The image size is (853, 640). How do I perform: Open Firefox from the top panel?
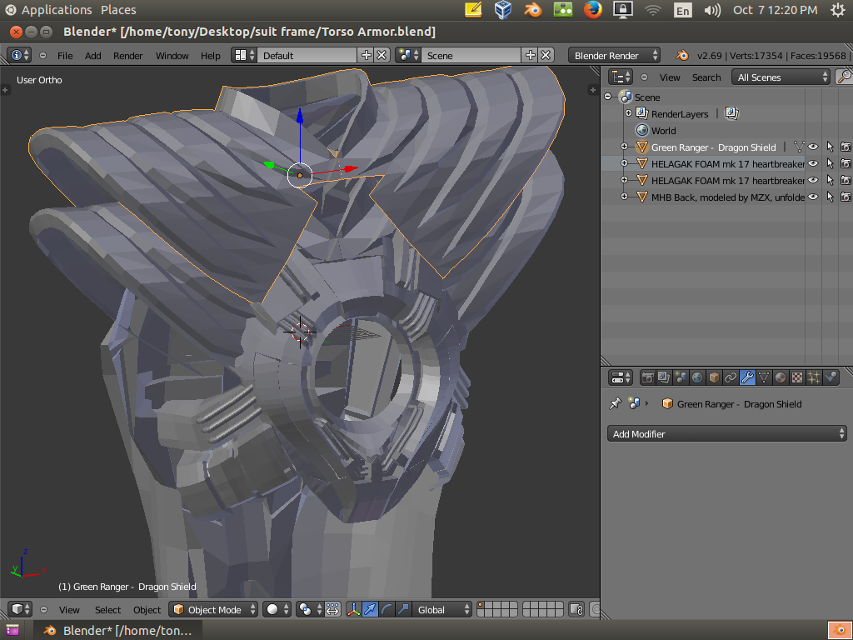tap(592, 10)
